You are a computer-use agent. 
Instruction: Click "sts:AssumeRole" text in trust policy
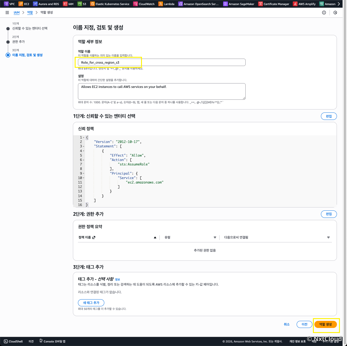134,164
